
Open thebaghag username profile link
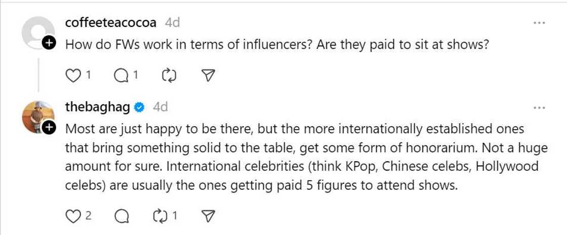tap(98, 107)
